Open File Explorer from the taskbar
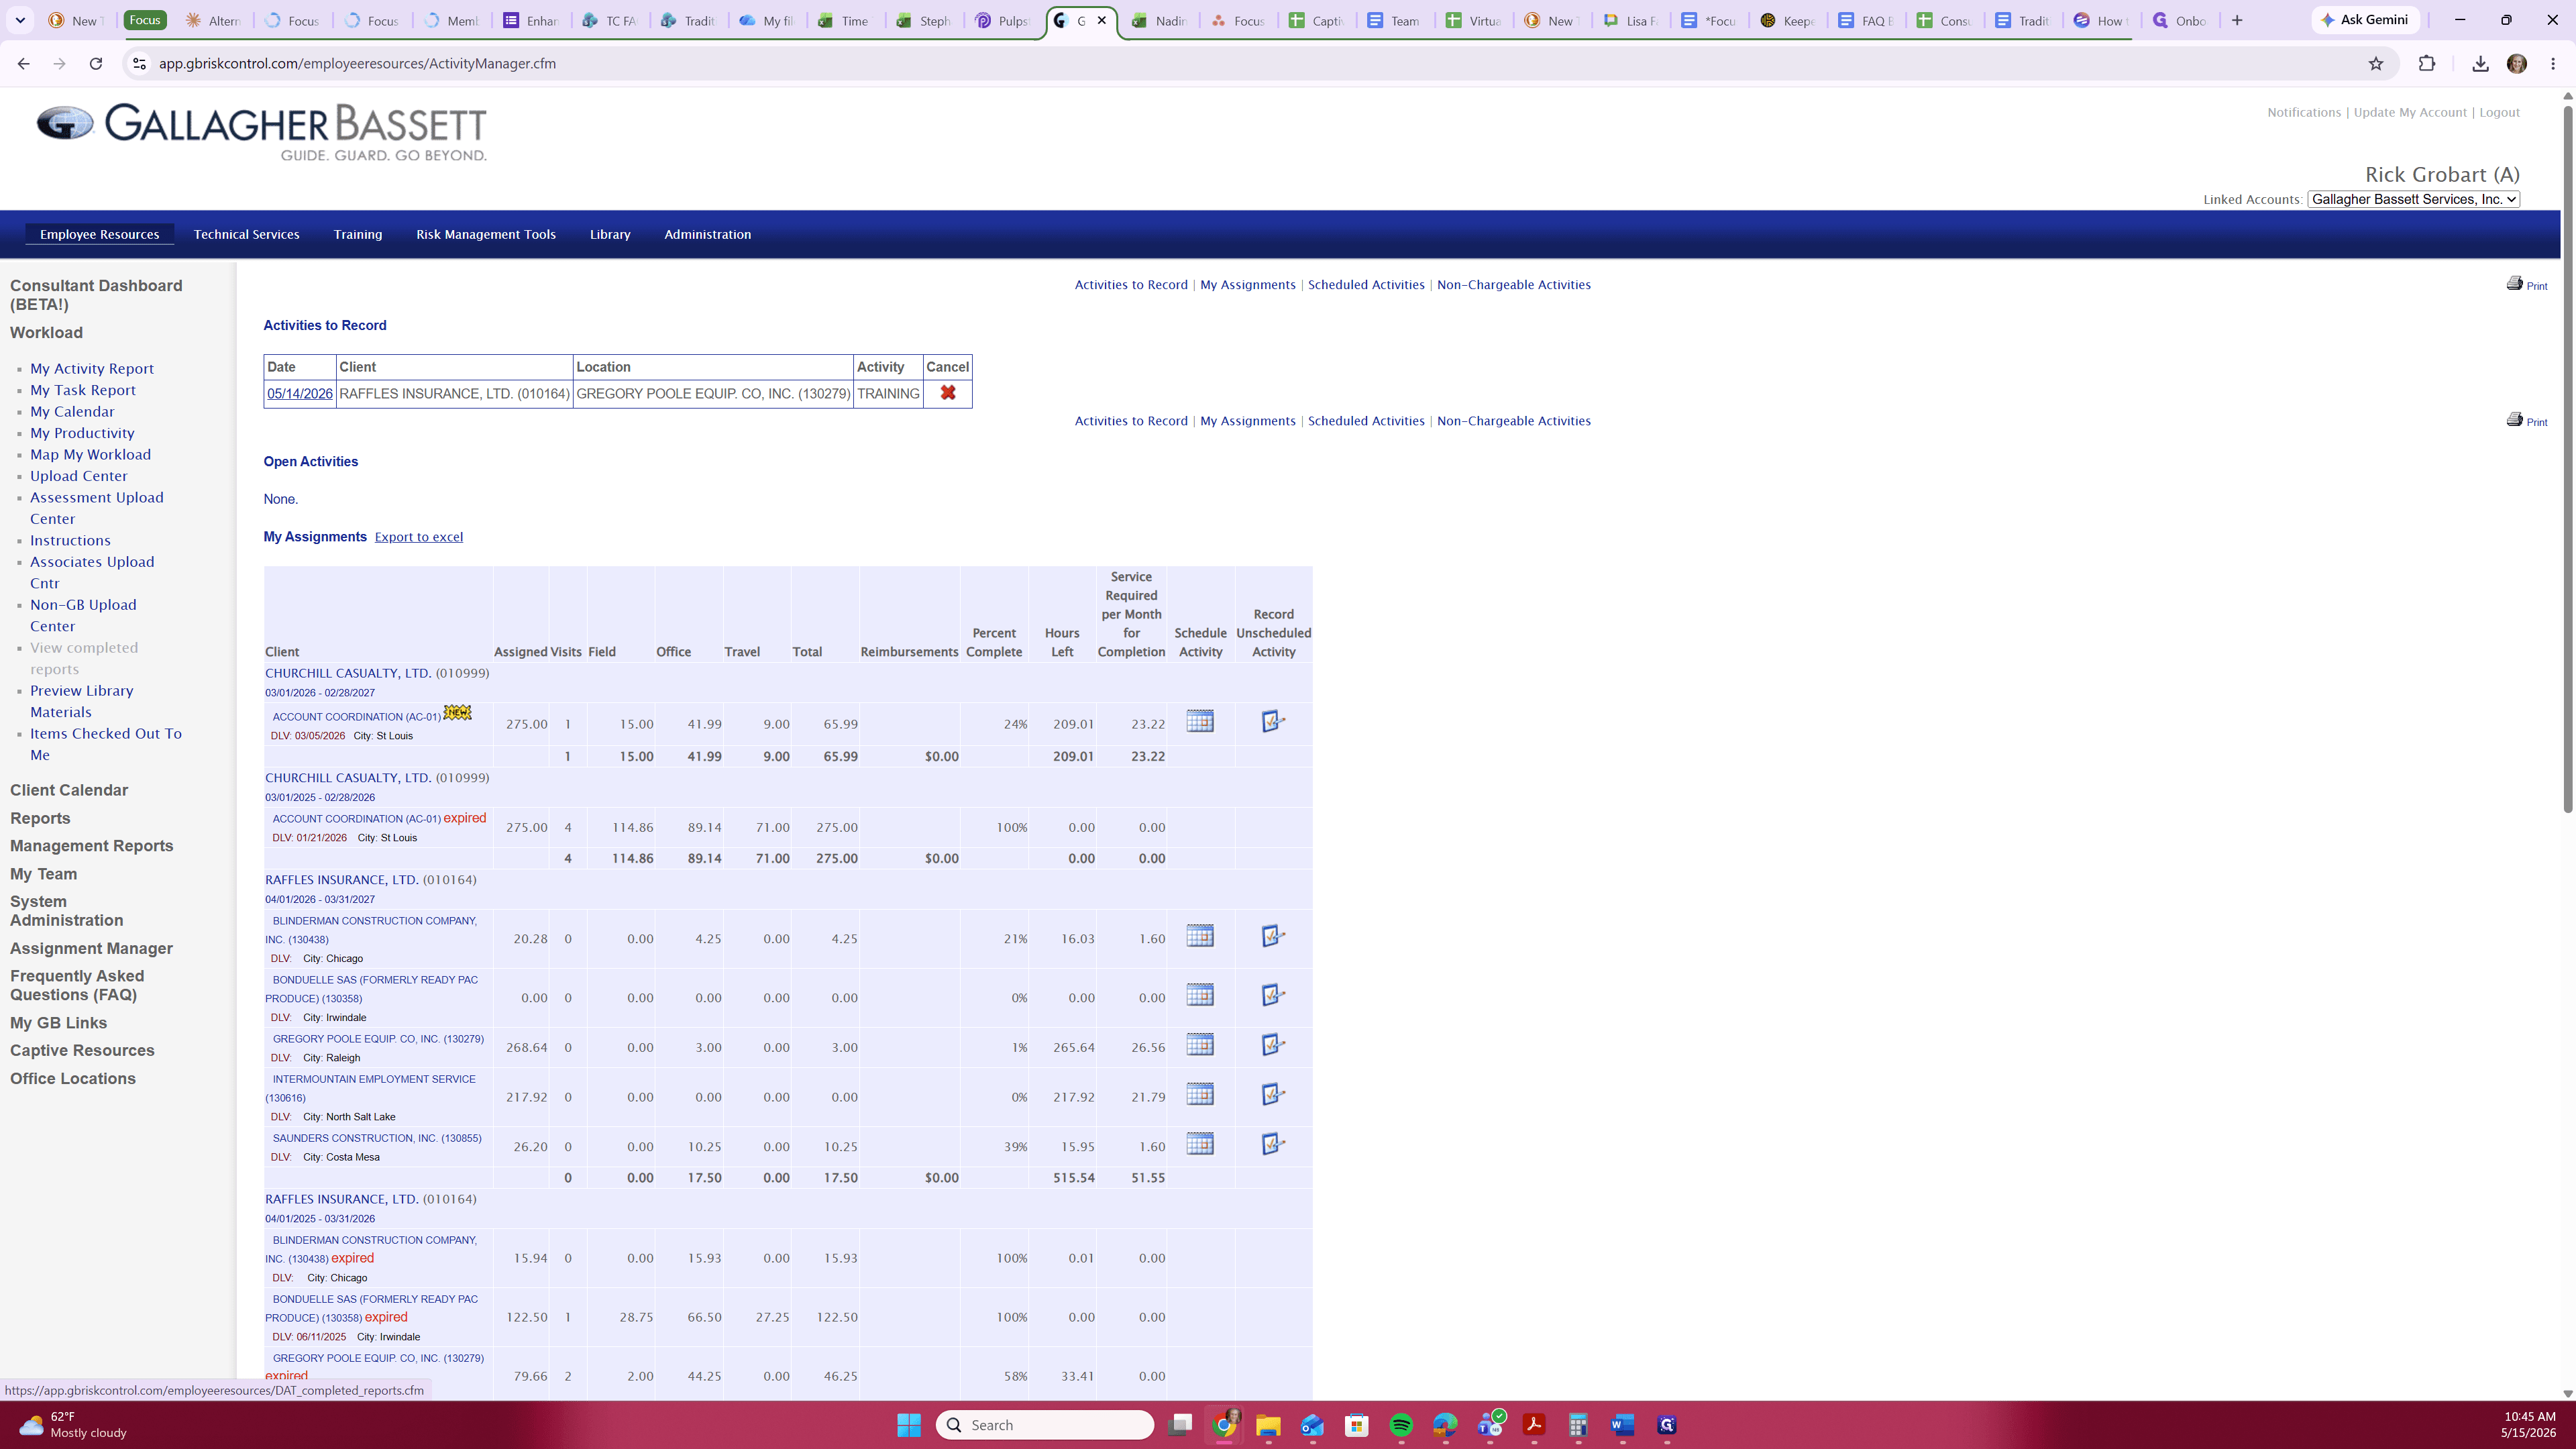This screenshot has width=2576, height=1449. click(1268, 1425)
